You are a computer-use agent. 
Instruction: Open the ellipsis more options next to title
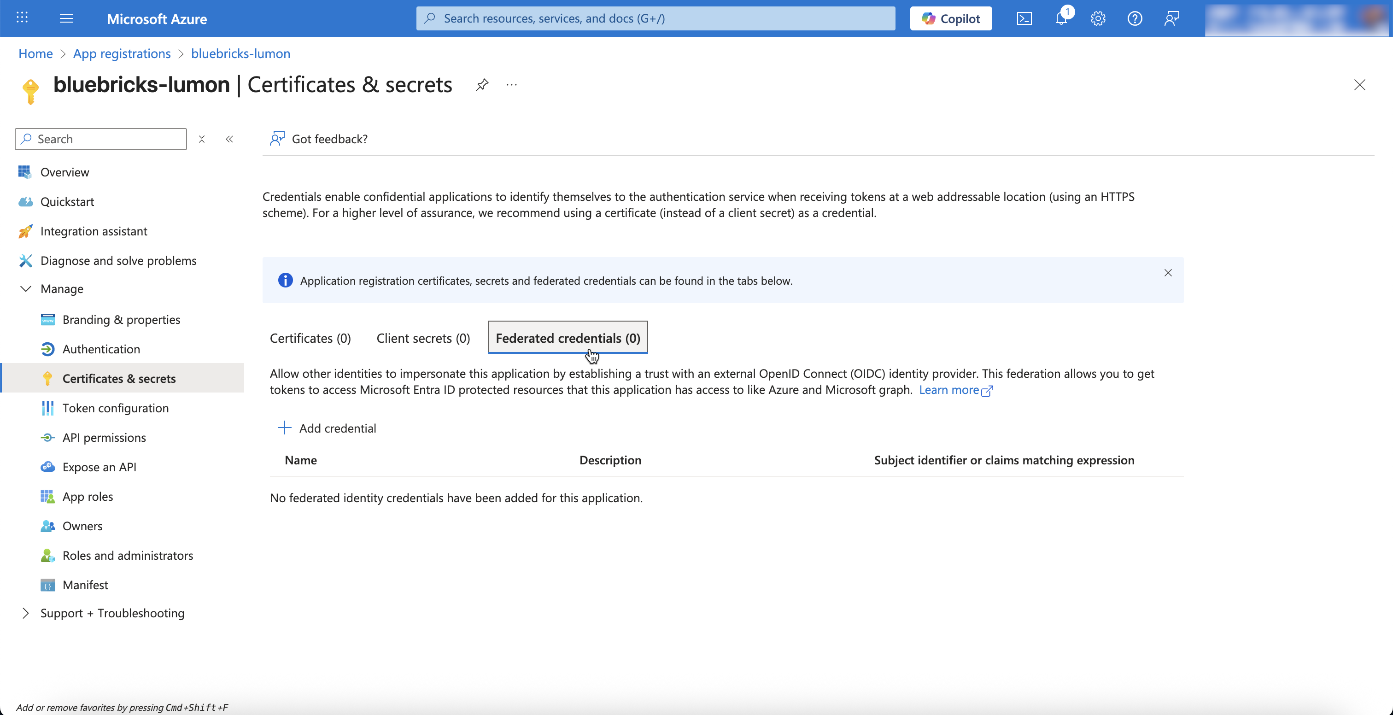pos(512,85)
